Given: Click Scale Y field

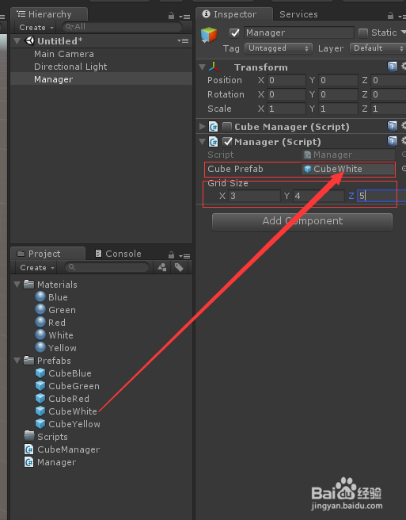Looking at the screenshot, I should tap(339, 109).
